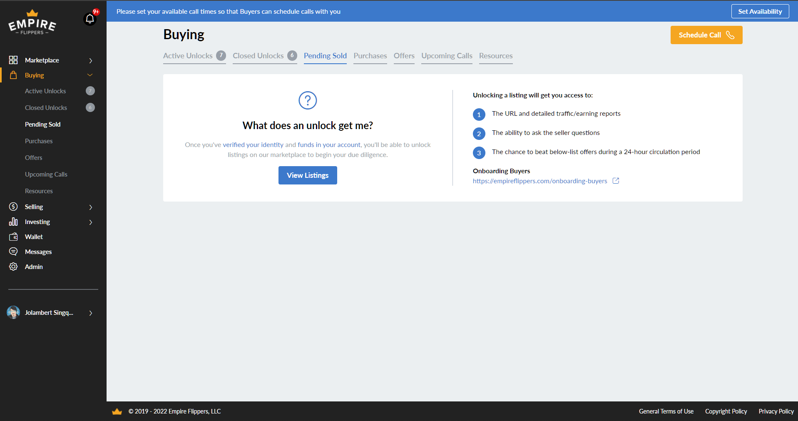
Task: Click the Buying shopping bag icon
Action: pyautogui.click(x=13, y=75)
